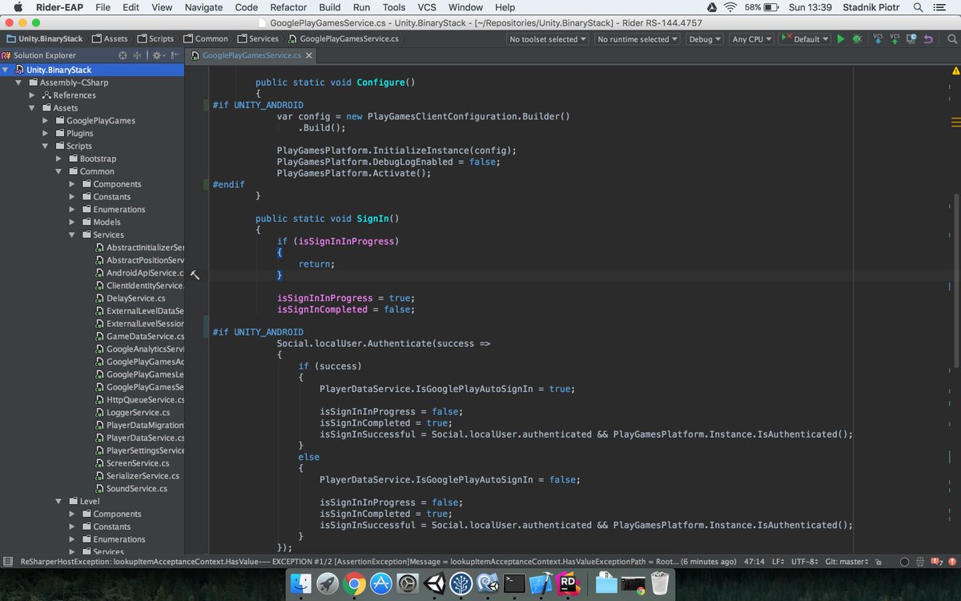The height and width of the screenshot is (601, 961).
Task: Open the Debug configuration dropdown
Action: (x=705, y=38)
